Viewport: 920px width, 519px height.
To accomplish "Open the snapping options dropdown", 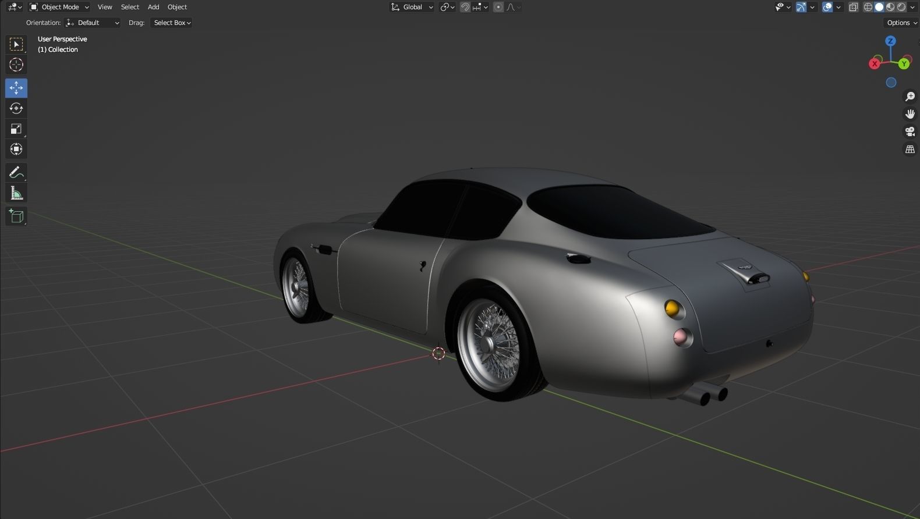I will [x=481, y=7].
